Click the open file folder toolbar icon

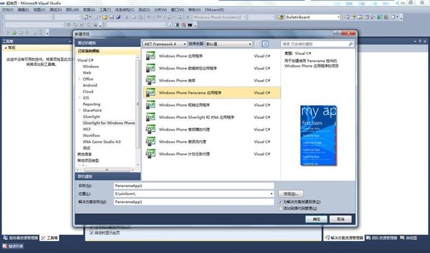pyautogui.click(x=105, y=17)
